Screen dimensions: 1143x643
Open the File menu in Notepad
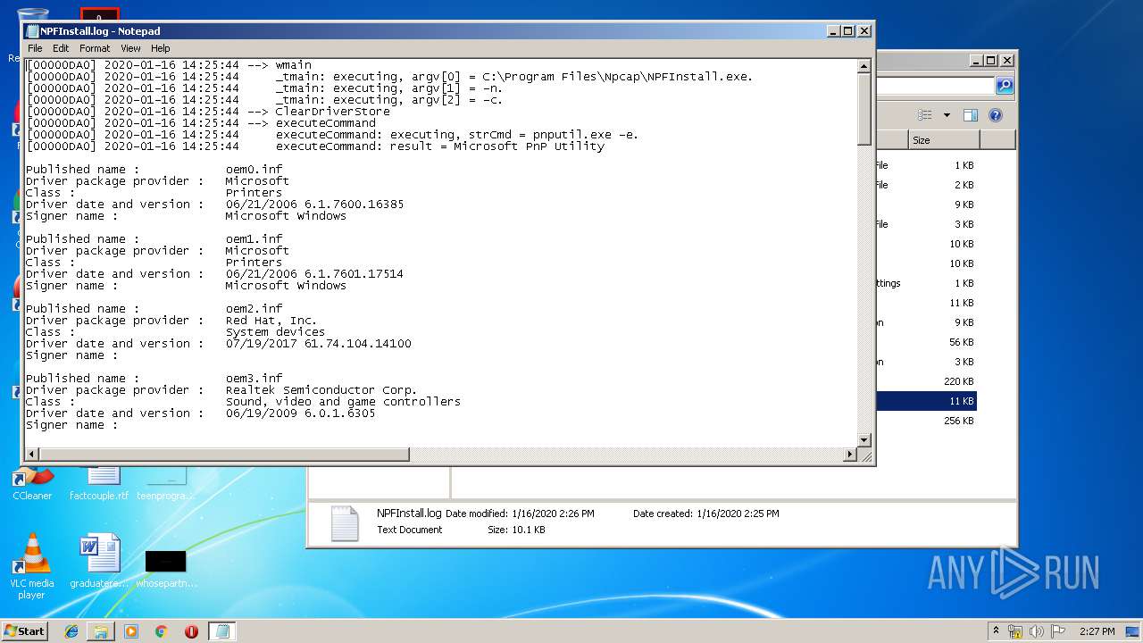coord(35,48)
